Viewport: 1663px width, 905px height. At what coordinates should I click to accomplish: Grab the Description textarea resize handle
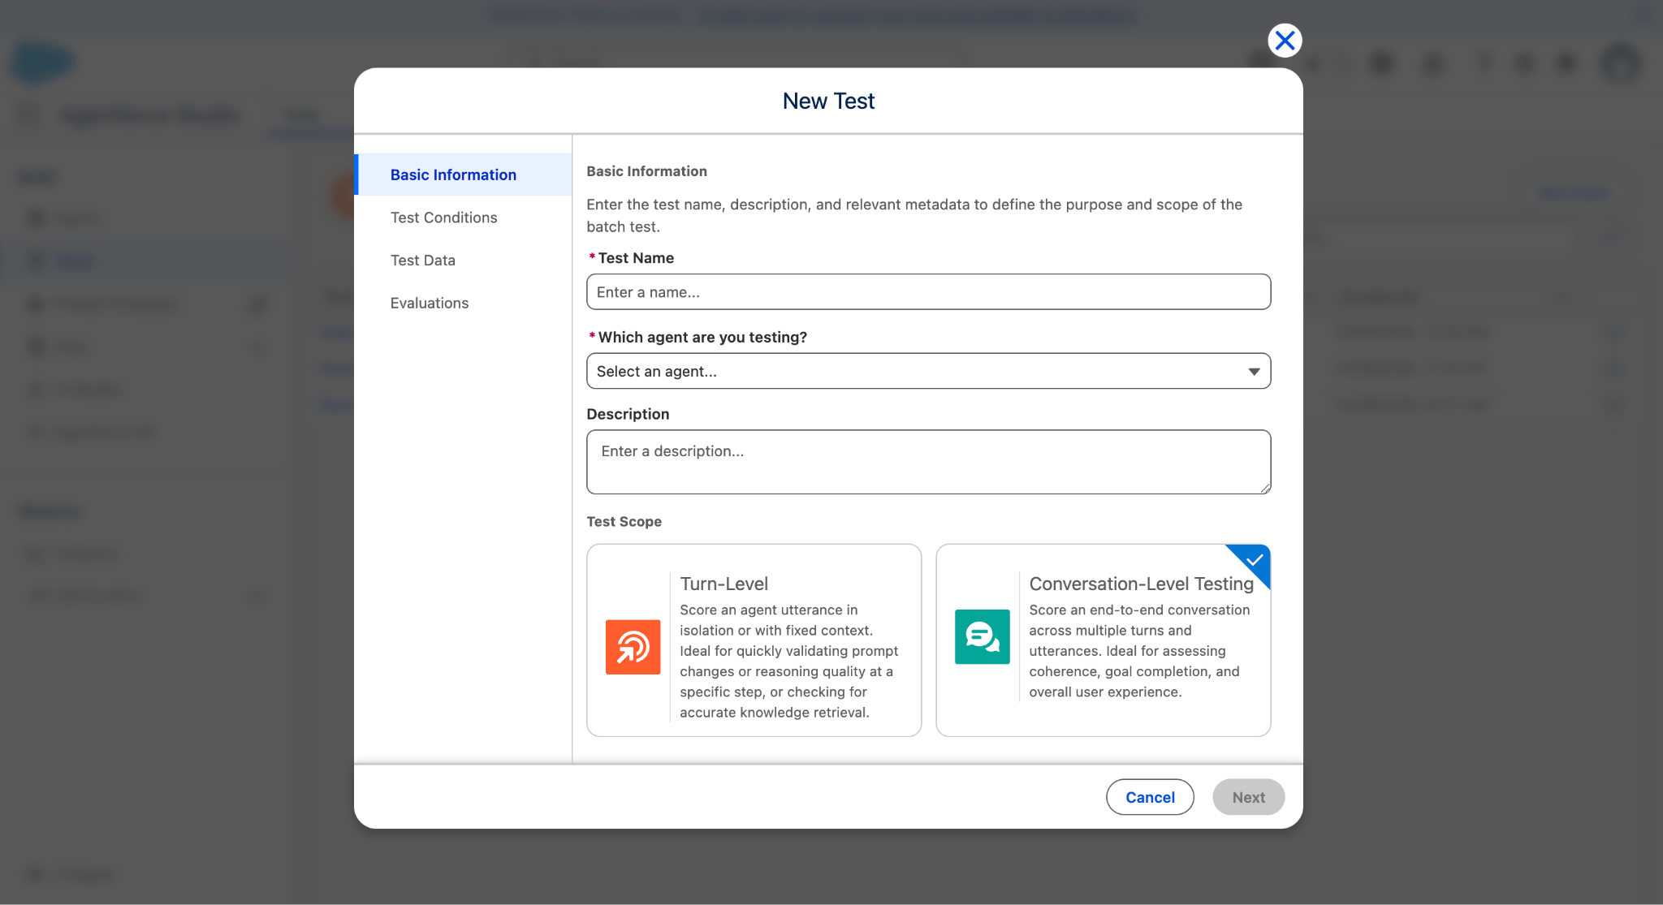point(1265,488)
